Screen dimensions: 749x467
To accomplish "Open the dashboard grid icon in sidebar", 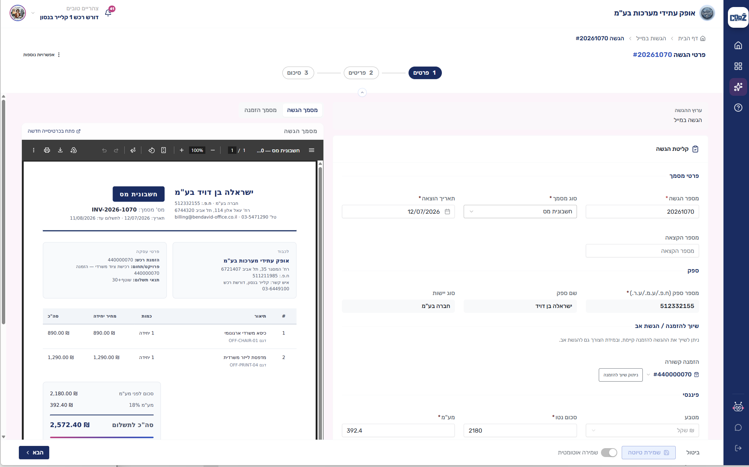I will point(738,66).
